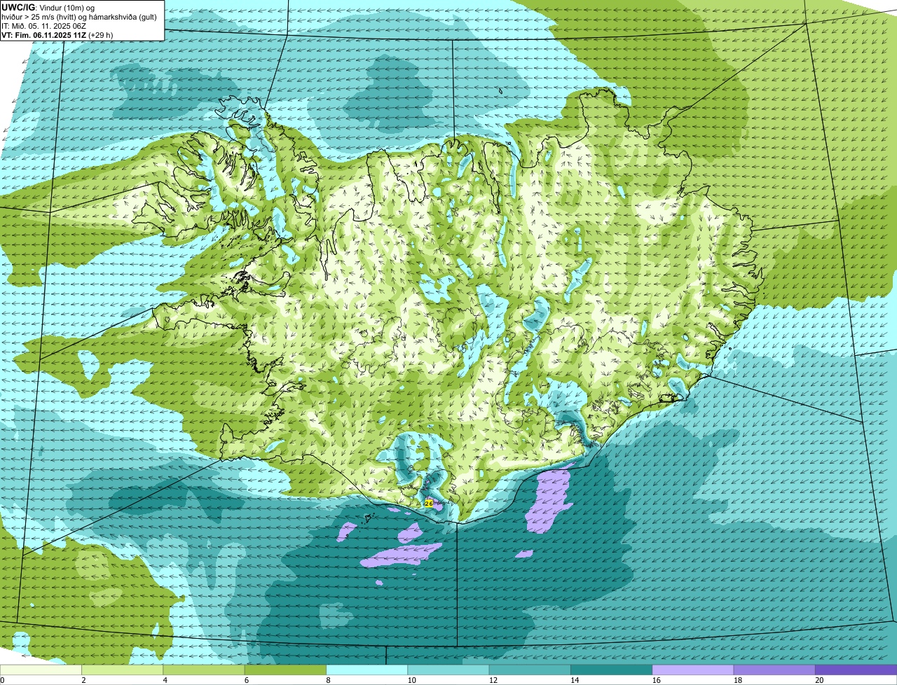Select the 8–10 m/s light cyan legend swatch
The image size is (897, 685).
coord(367,670)
